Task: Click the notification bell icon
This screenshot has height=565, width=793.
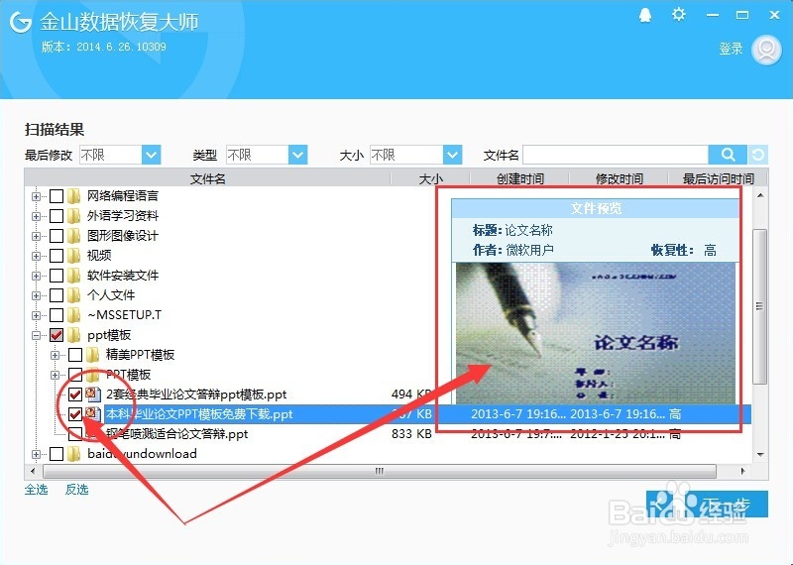Action: [x=645, y=15]
